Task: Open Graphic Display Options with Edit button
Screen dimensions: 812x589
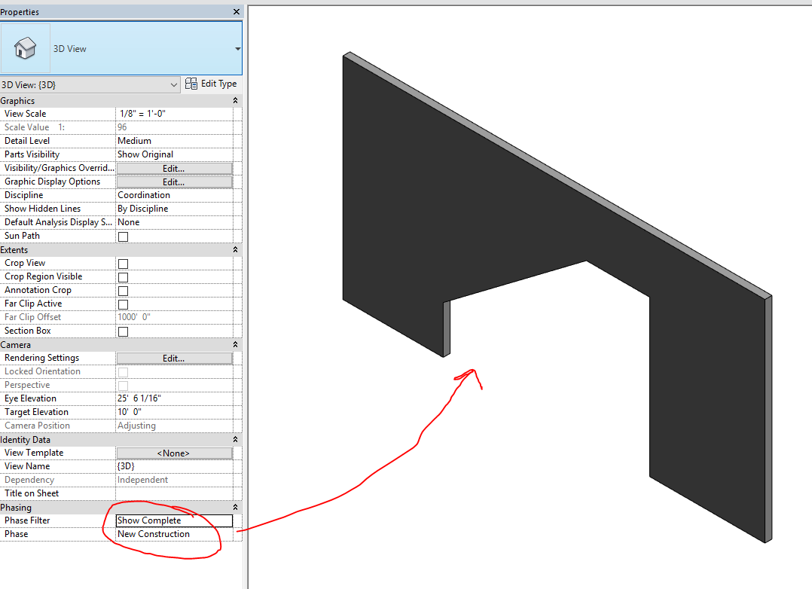Action: [x=174, y=182]
